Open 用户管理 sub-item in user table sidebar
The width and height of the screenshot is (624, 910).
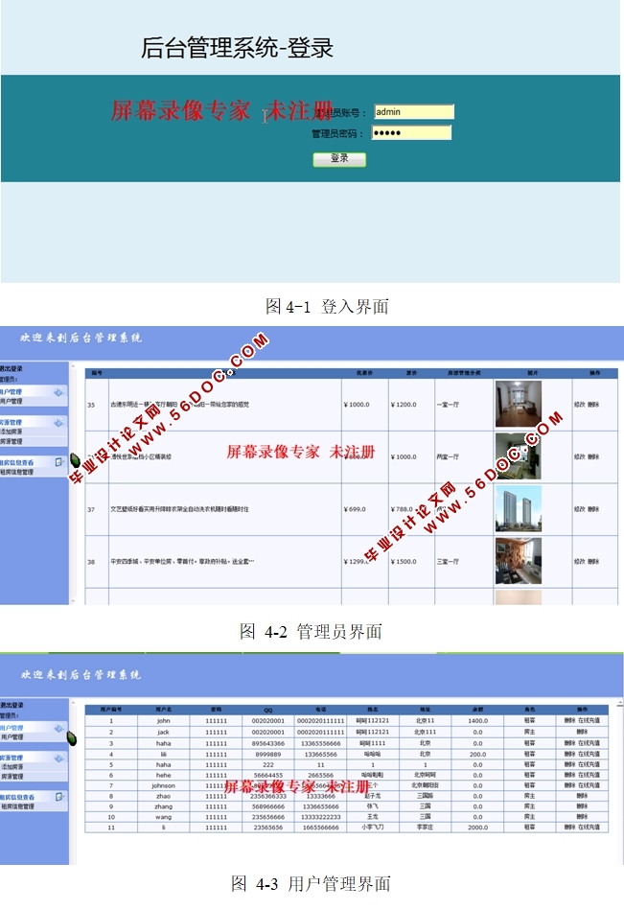pyautogui.click(x=12, y=737)
